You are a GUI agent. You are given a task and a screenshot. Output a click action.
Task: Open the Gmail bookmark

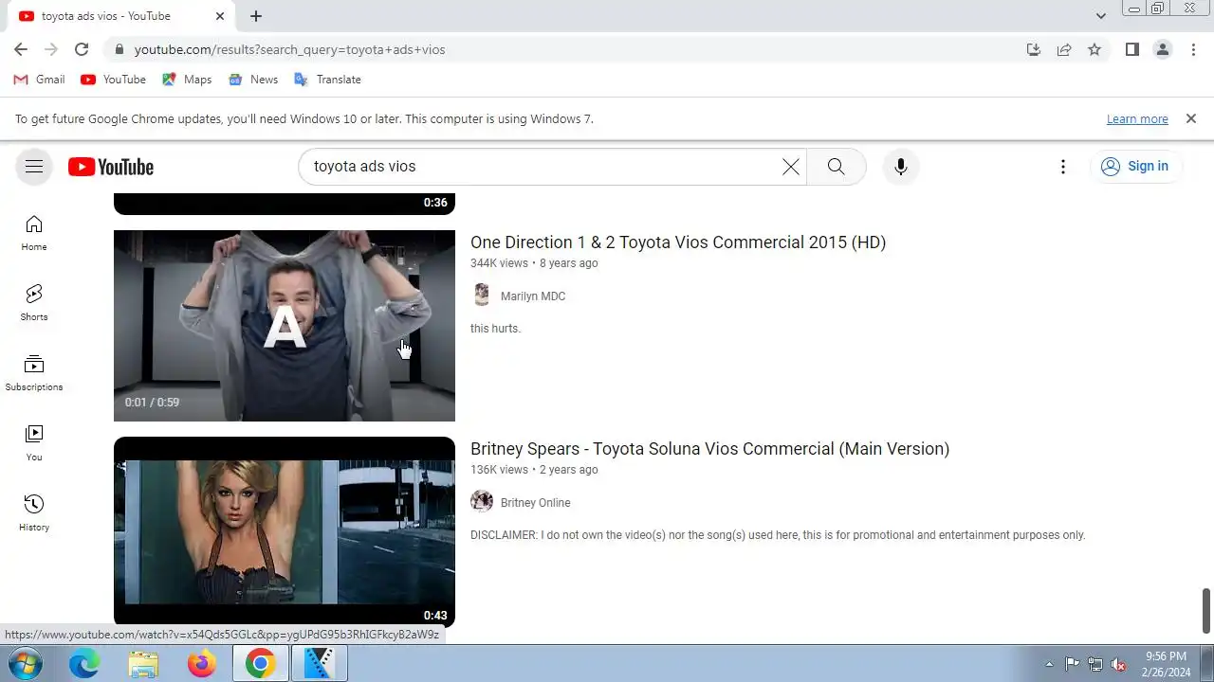coord(39,80)
